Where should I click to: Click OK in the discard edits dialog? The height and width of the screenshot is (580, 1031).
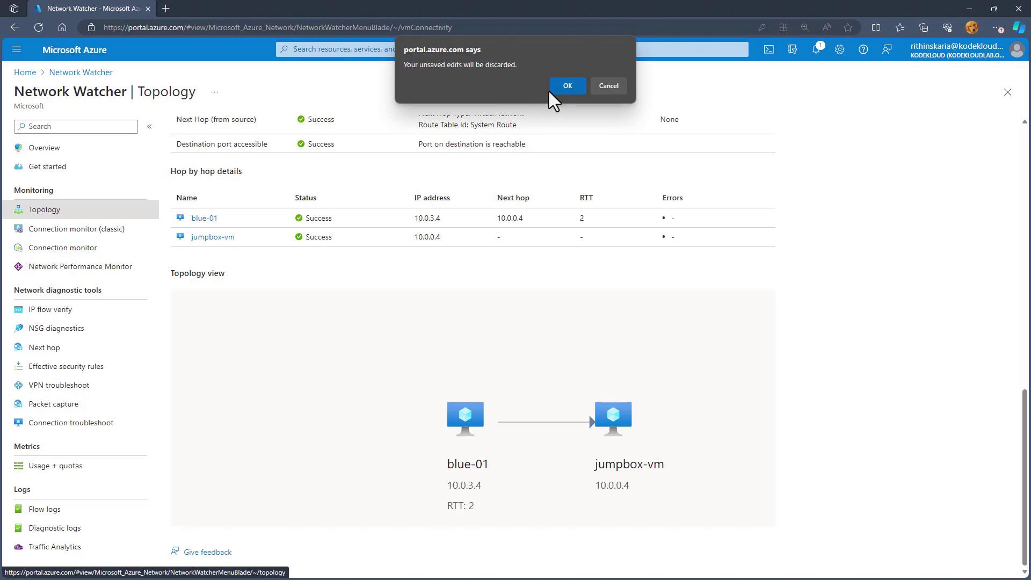567,86
